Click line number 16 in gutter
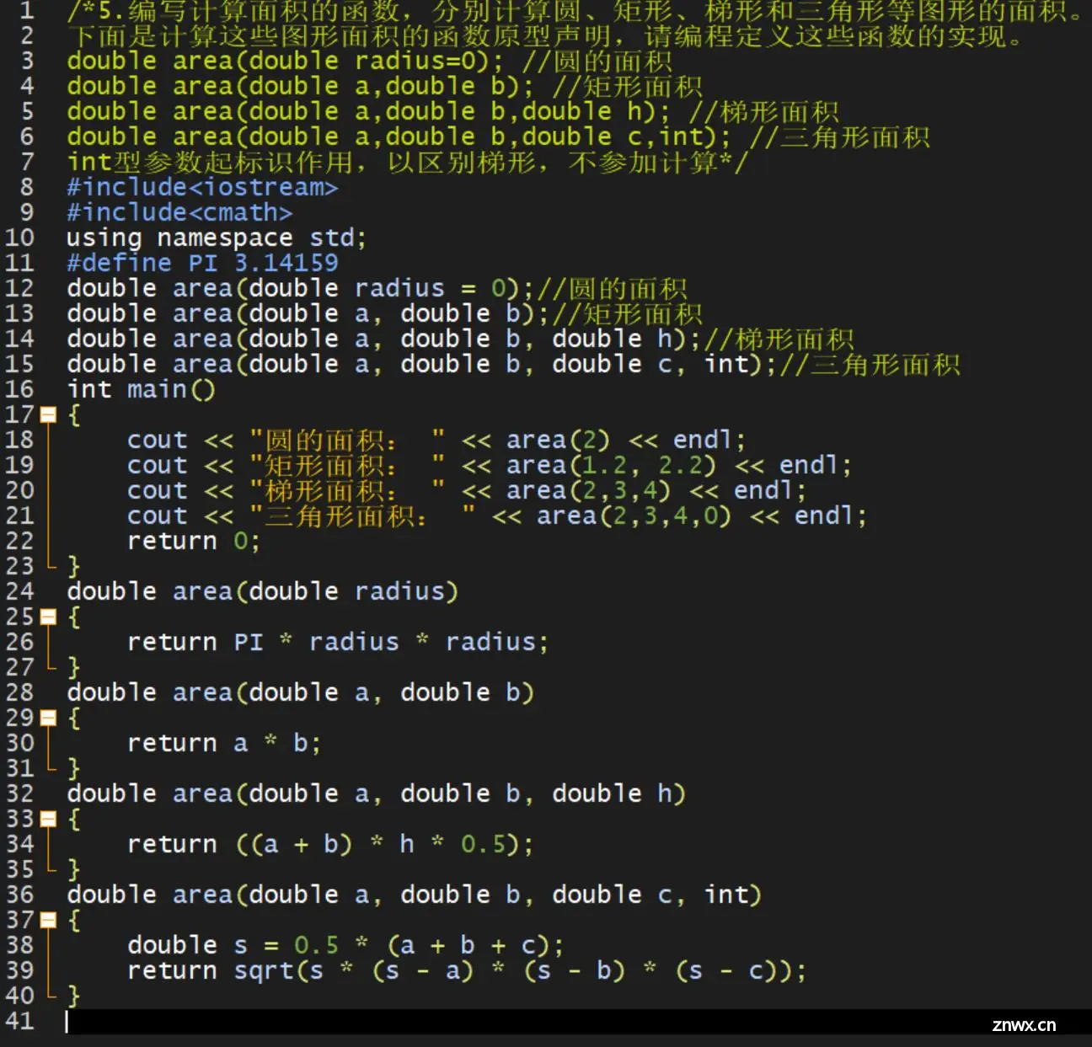 tap(19, 389)
